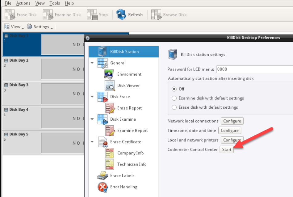The width and height of the screenshot is (293, 197).
Task: Select the Technician Info tree entry label
Action: click(x=132, y=164)
